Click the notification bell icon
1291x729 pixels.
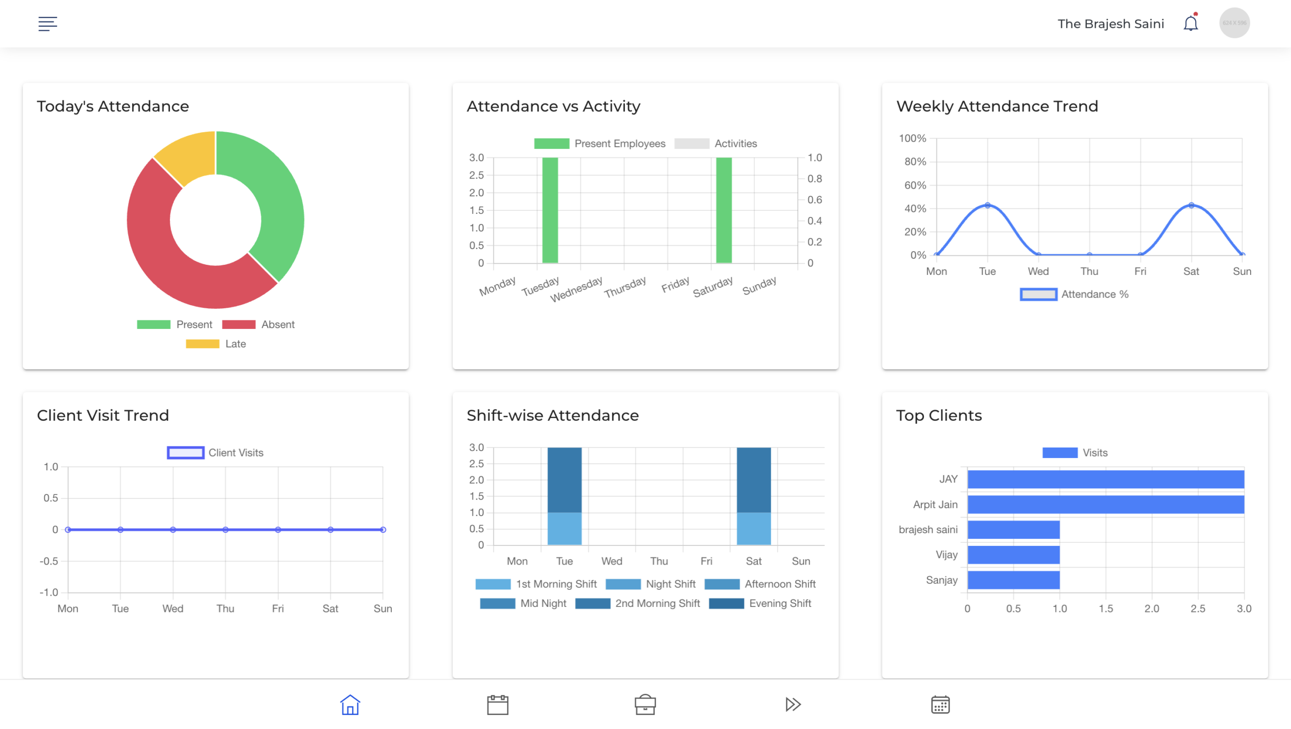1190,23
